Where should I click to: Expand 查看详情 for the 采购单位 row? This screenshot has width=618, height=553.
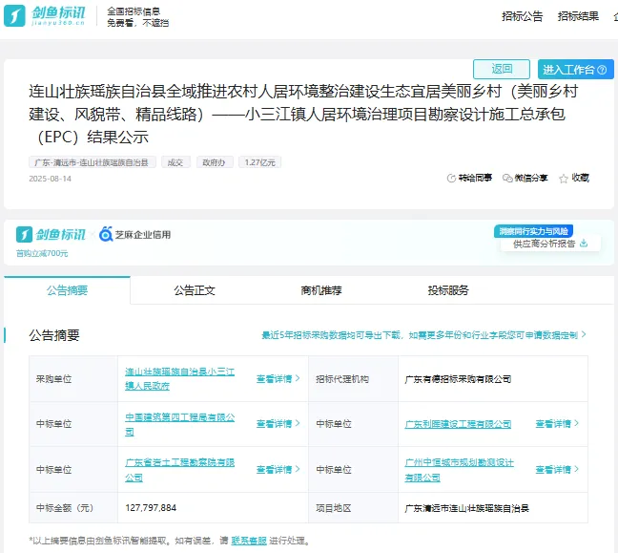[x=278, y=379]
